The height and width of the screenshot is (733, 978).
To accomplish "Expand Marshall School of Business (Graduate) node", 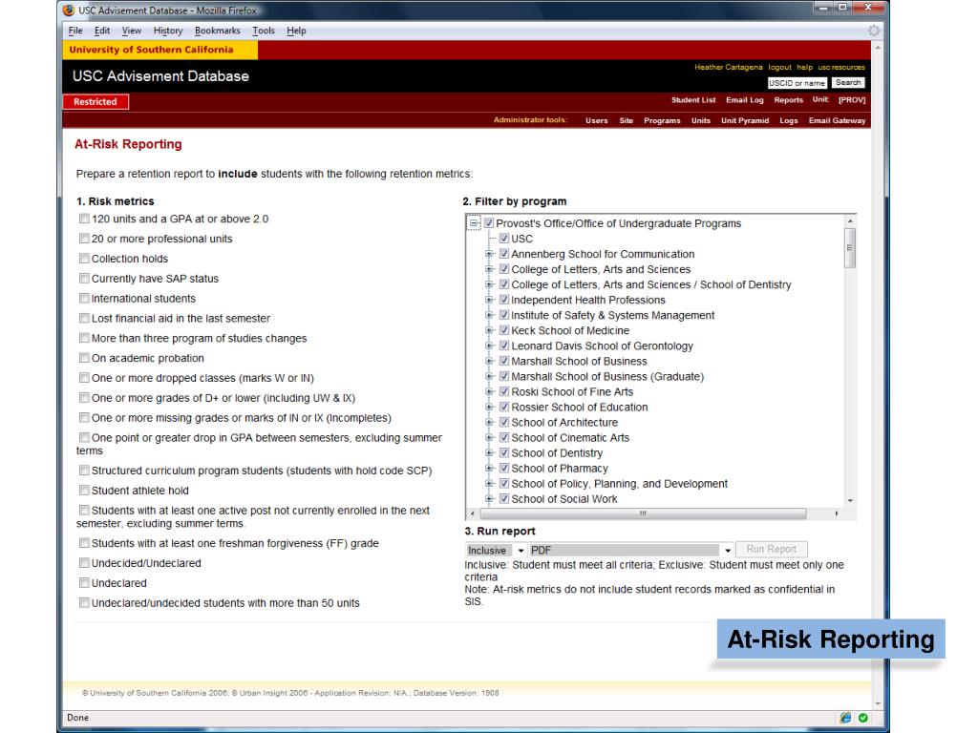I will (x=490, y=376).
